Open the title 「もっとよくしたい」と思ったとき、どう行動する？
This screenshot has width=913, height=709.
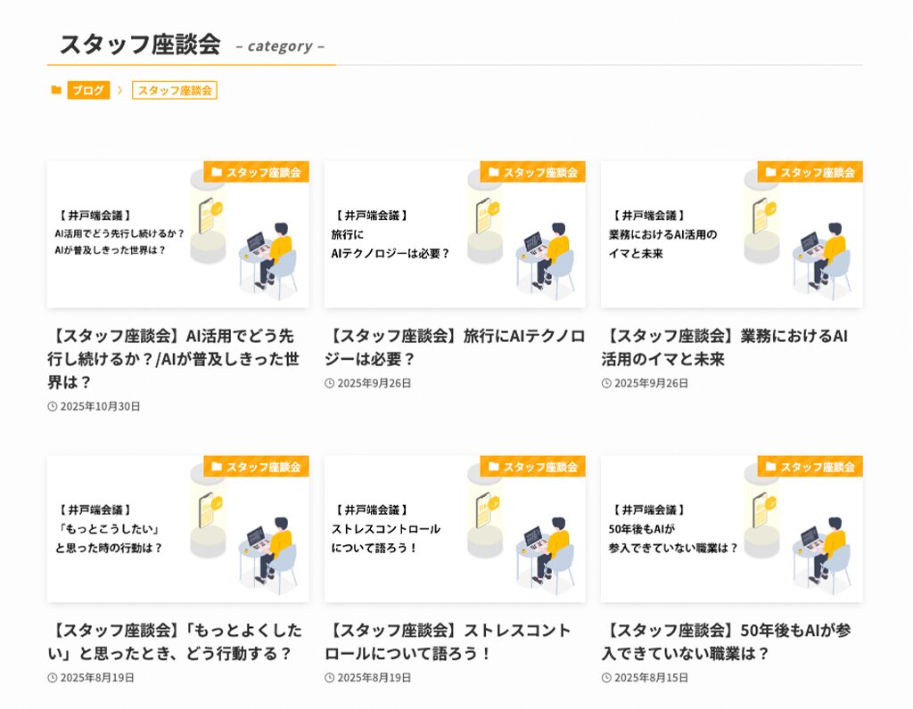pyautogui.click(x=177, y=641)
